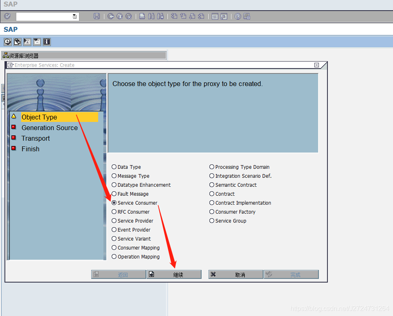393x316 pixels.
Task: Click the Save diskette icon
Action: 97,16
